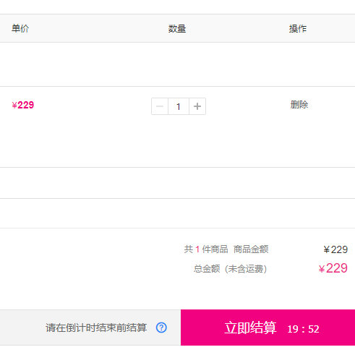The width and height of the screenshot is (355, 355).
Task: Click the 总金额（未含运费）label
Action: pos(231,269)
